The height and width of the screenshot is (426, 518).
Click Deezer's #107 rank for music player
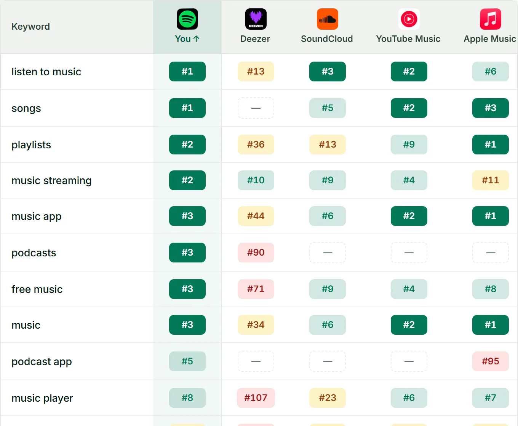256,398
